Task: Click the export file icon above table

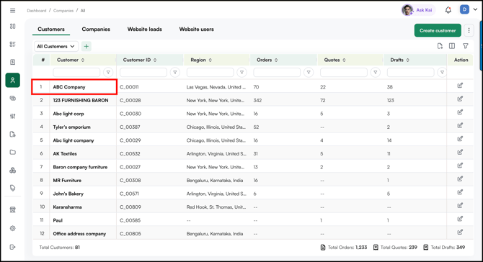Action: pos(440,46)
